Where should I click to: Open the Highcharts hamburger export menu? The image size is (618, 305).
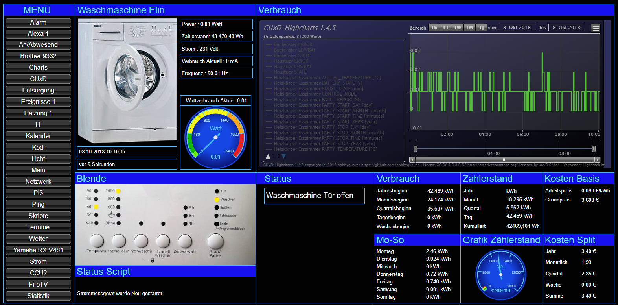point(596,28)
